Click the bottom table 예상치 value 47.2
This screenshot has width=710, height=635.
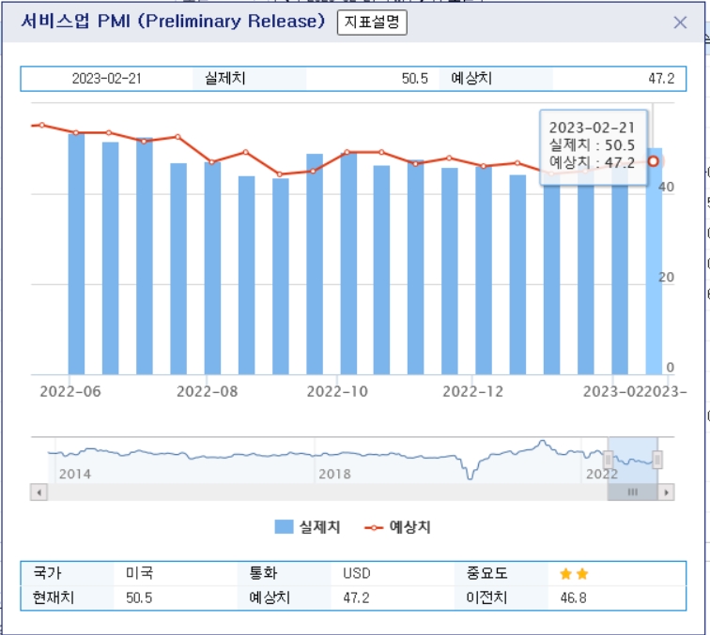click(x=356, y=597)
